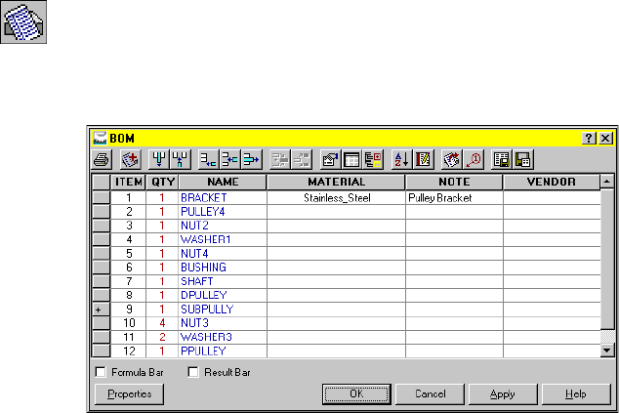
Task: Click the Stainless_Steel material cell
Action: pyautogui.click(x=336, y=197)
